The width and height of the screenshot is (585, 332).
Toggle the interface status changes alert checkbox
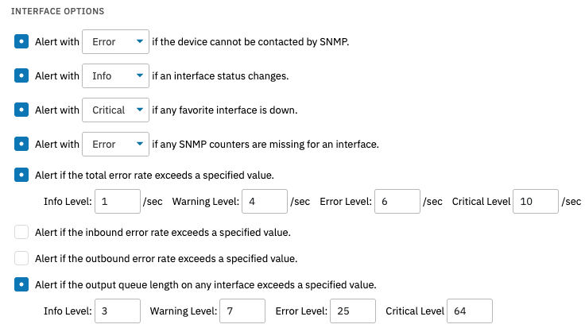point(22,76)
